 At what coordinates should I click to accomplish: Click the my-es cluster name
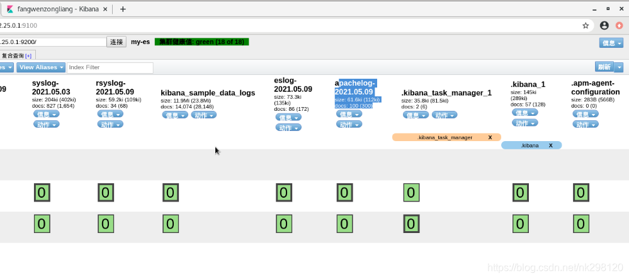[x=140, y=42]
